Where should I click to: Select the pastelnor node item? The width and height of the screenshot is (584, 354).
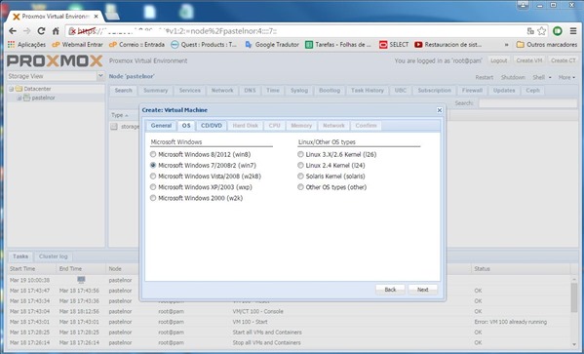(43, 98)
